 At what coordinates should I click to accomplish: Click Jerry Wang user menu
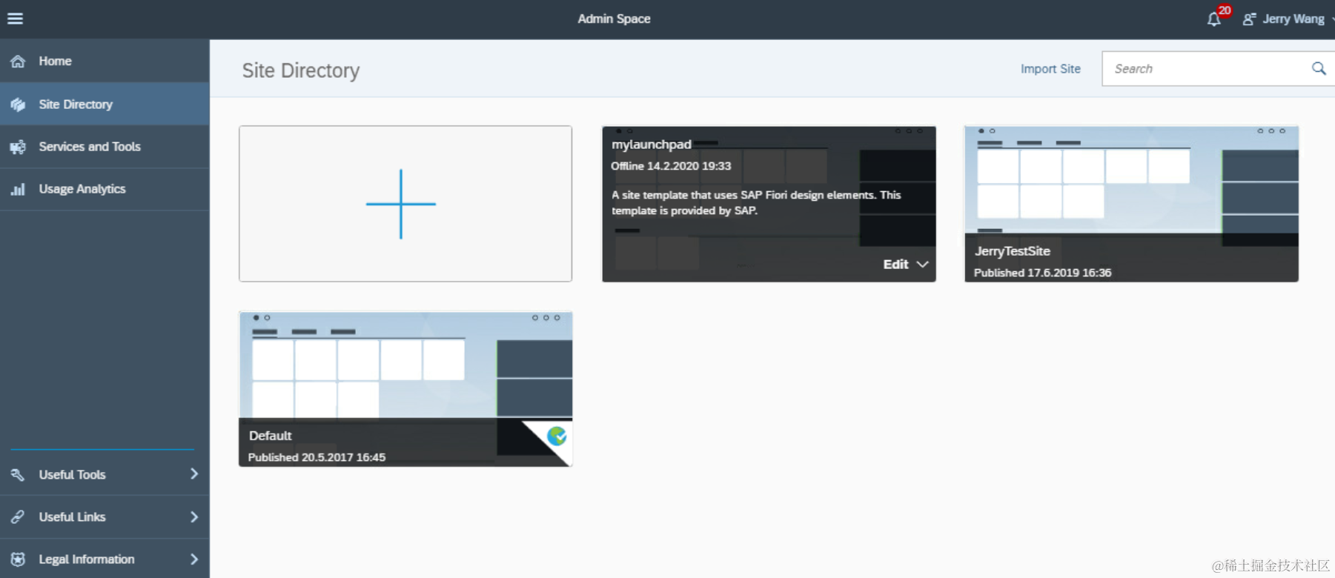pos(1293,19)
